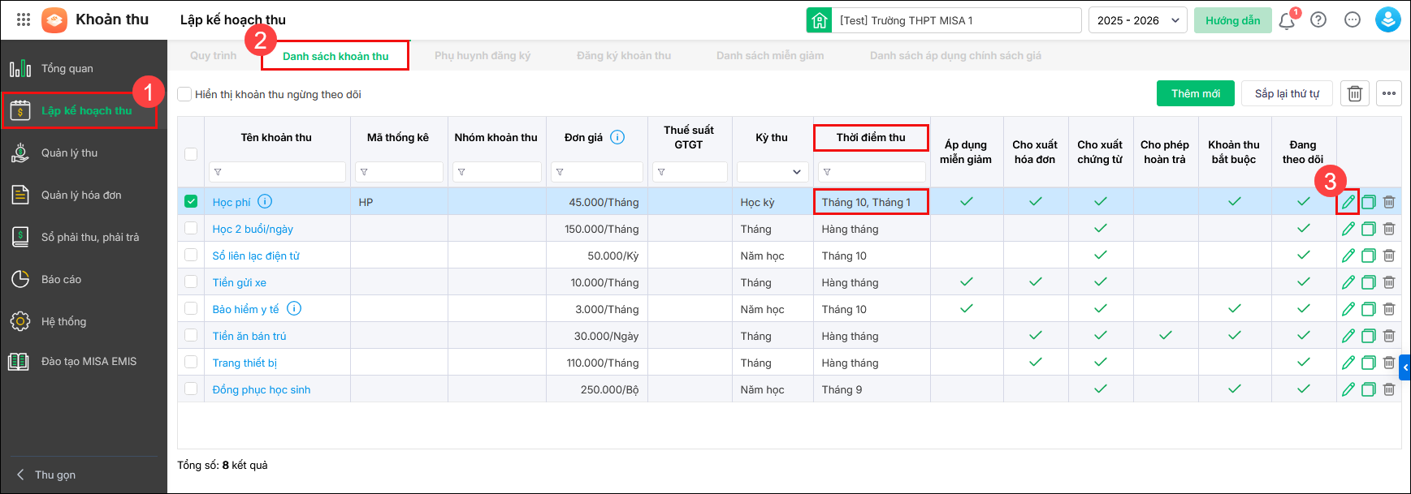1411x494 pixels.
Task: Delete the Đồng phục học sinh row
Action: coord(1389,389)
